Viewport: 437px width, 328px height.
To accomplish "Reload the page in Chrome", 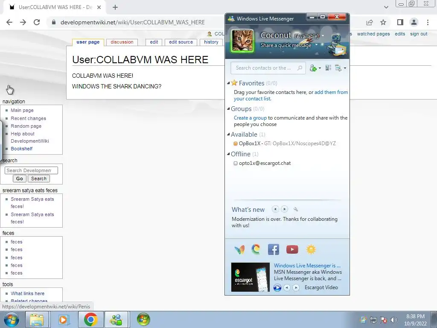I will click(x=37, y=22).
